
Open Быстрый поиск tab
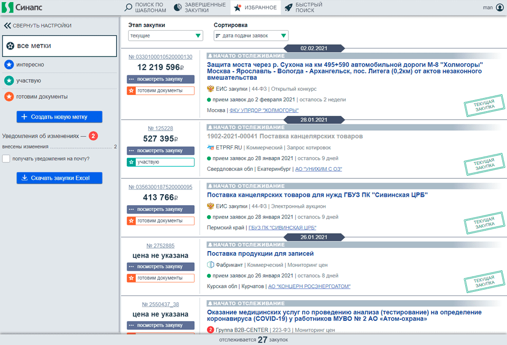(x=304, y=7)
